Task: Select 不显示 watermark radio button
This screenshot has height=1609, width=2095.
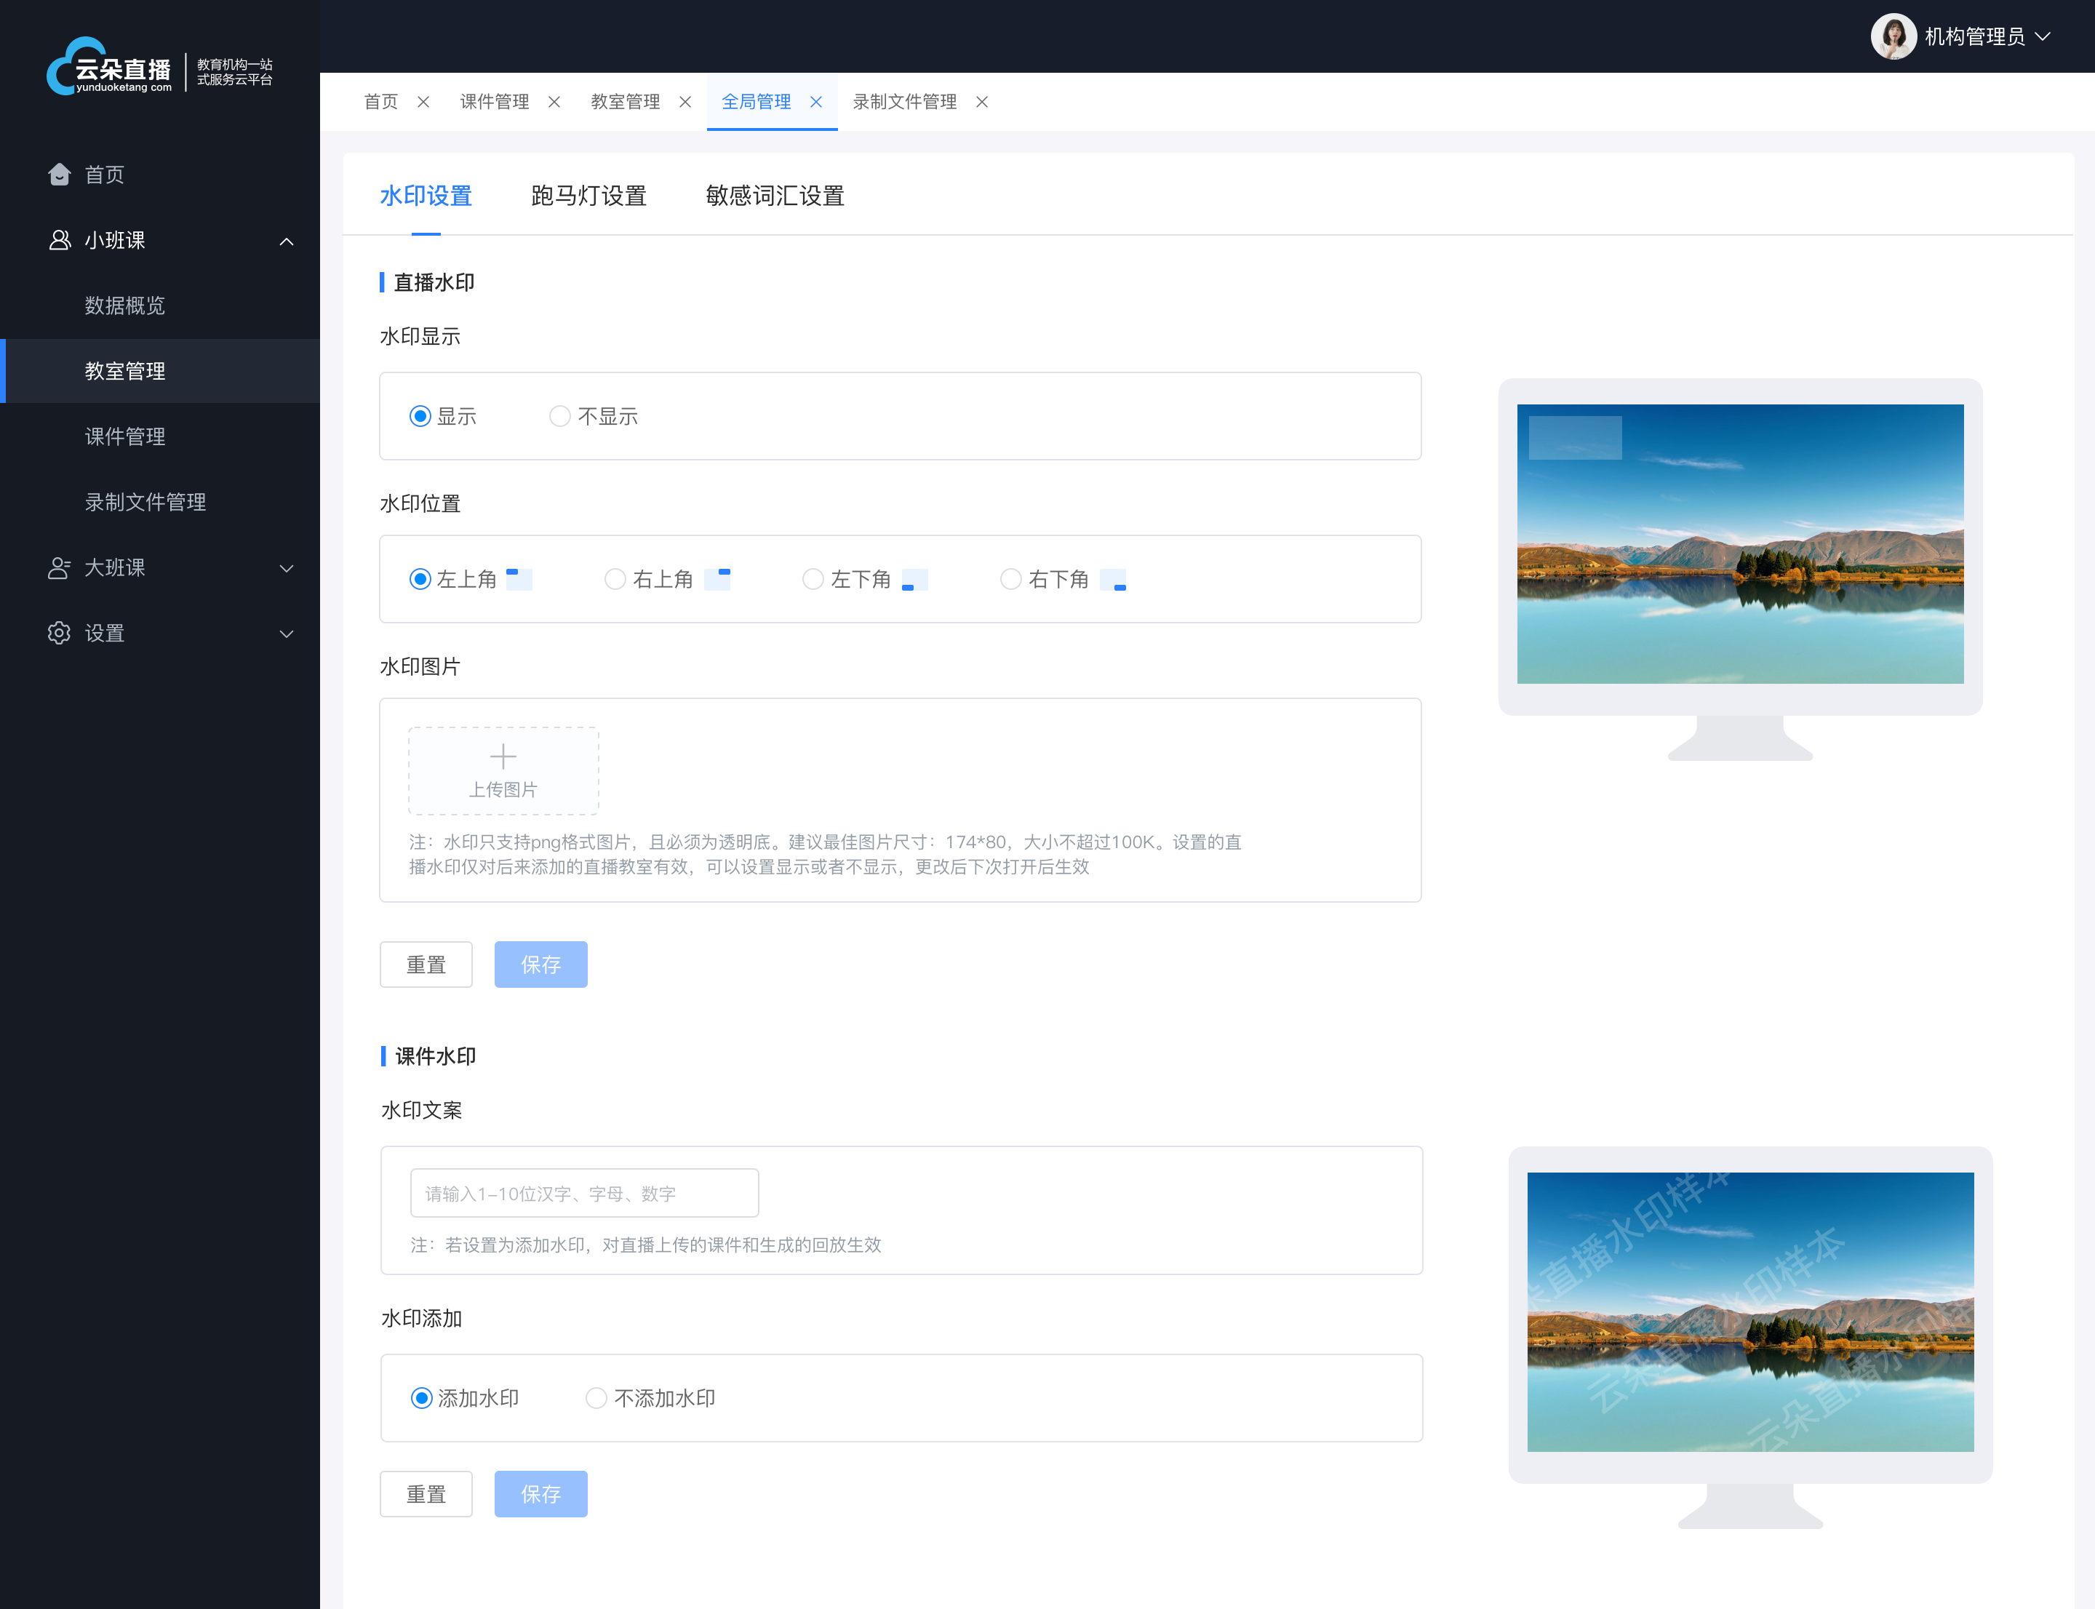Action: pyautogui.click(x=559, y=416)
